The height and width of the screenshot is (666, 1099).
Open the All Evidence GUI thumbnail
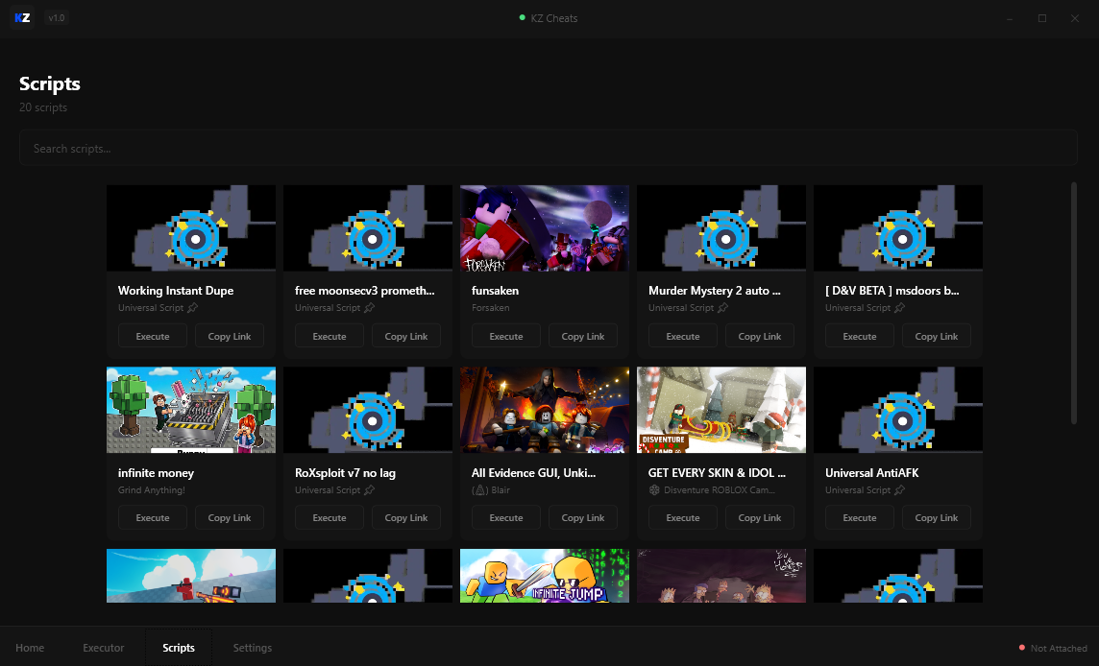[x=545, y=410]
